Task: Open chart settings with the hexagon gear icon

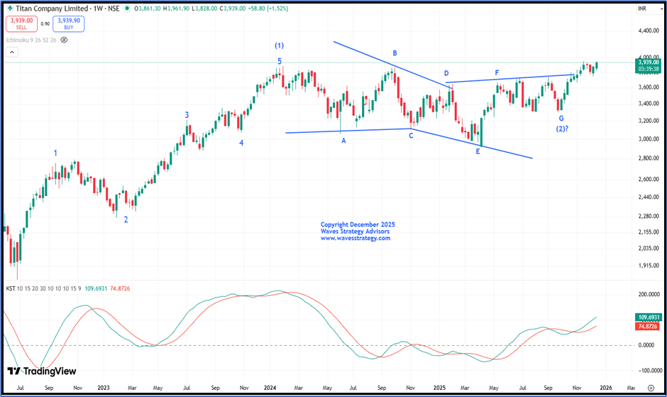Action: 651,388
